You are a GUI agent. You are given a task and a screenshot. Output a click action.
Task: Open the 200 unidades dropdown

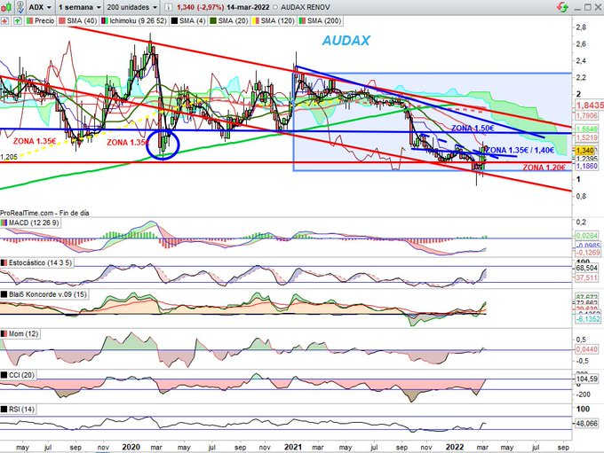click(x=132, y=7)
